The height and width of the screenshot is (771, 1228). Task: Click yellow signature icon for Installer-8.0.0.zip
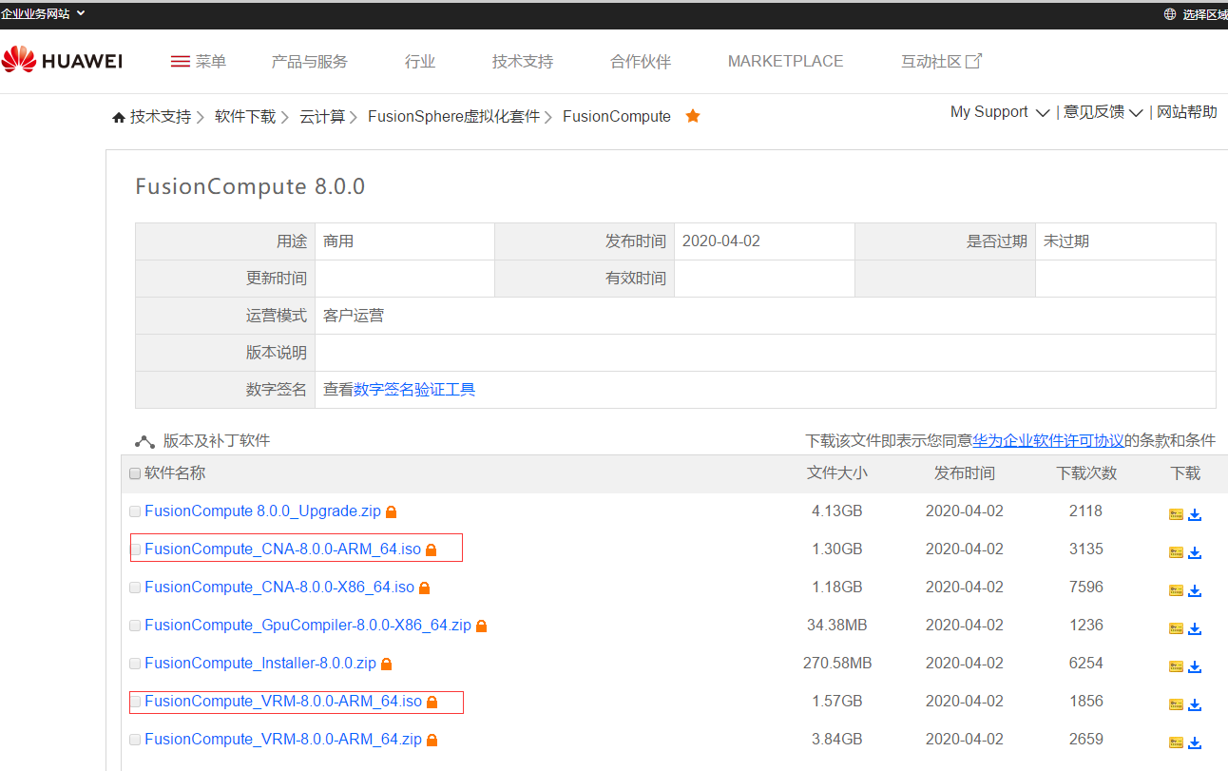click(x=1176, y=666)
